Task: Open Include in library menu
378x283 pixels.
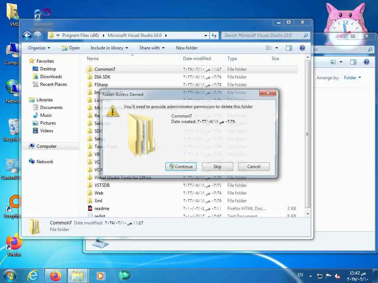Action: (109, 48)
